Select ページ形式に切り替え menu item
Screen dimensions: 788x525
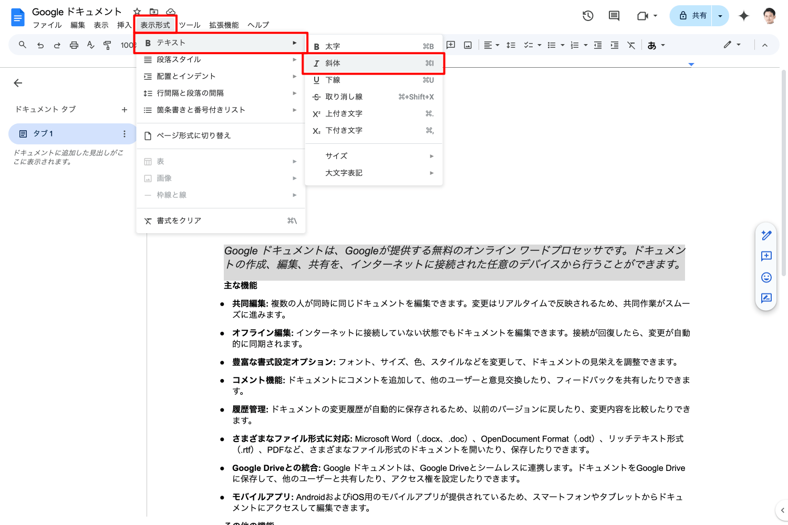coord(221,135)
